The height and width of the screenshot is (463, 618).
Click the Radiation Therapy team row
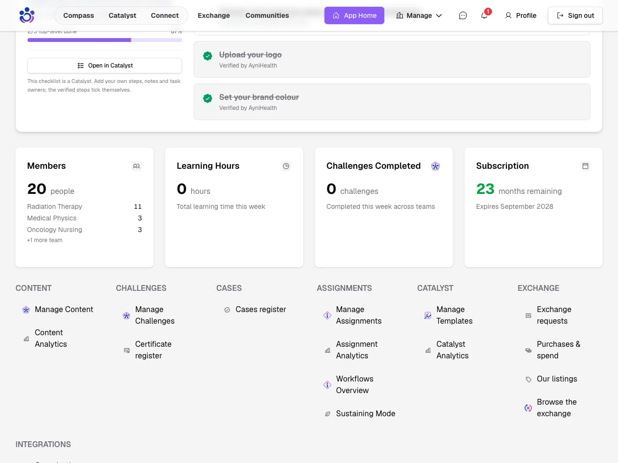click(84, 206)
